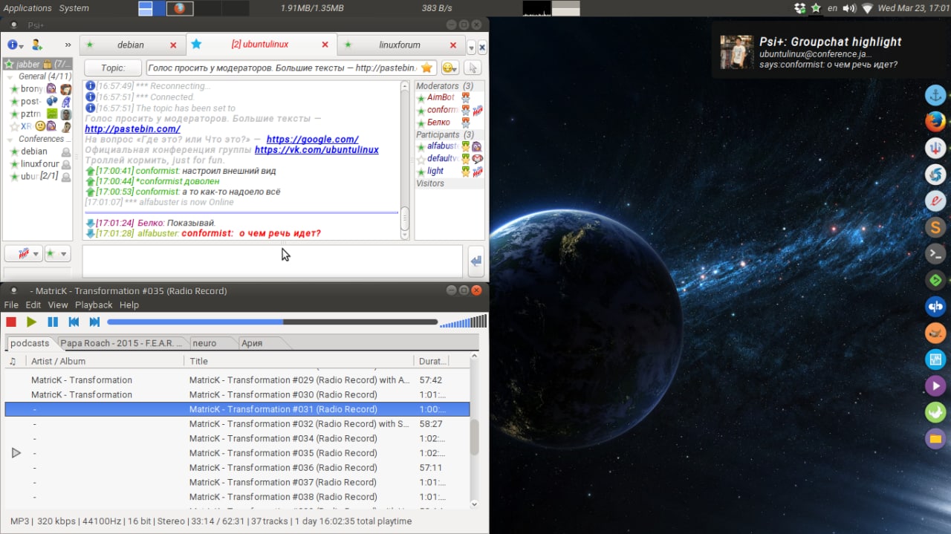Click the cursor icon button beside emoticons
Image resolution: width=951 pixels, height=534 pixels.
coord(472,68)
